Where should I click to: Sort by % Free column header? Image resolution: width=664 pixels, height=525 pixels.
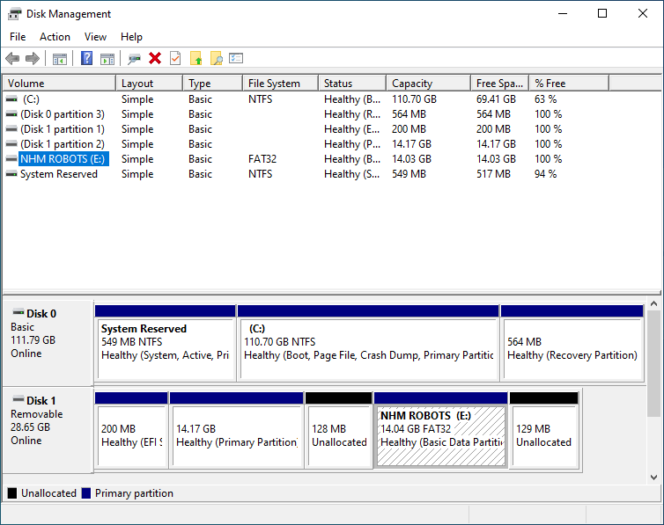[x=569, y=84]
